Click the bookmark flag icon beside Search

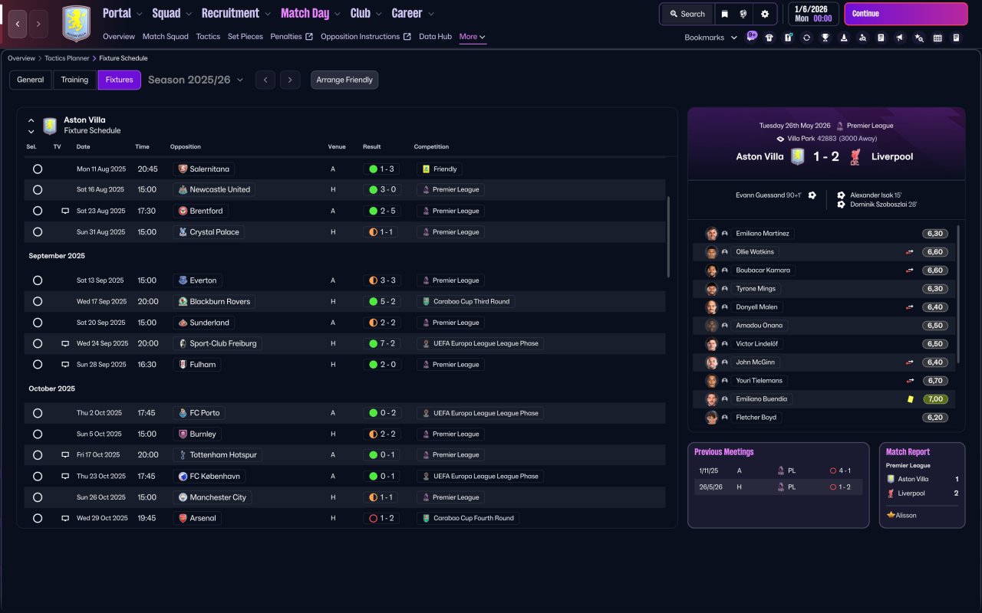[x=724, y=14]
